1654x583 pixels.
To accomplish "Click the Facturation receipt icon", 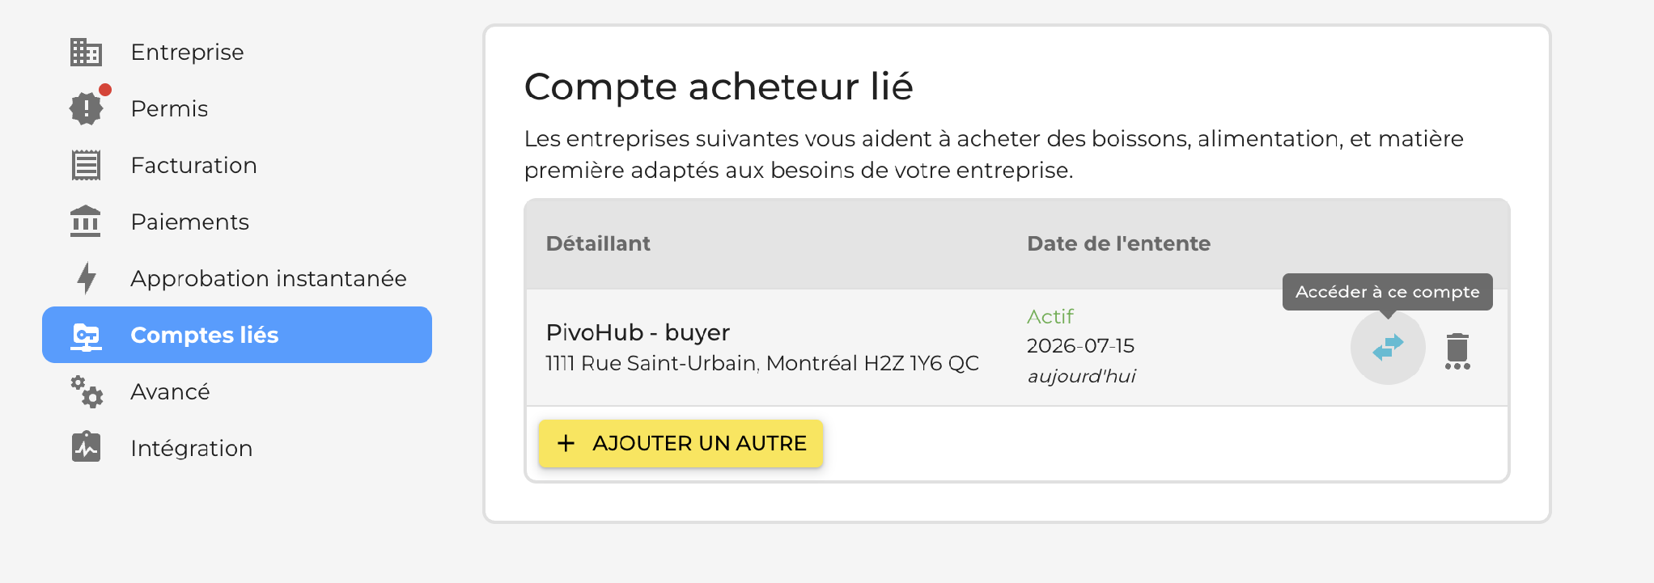I will tap(86, 165).
